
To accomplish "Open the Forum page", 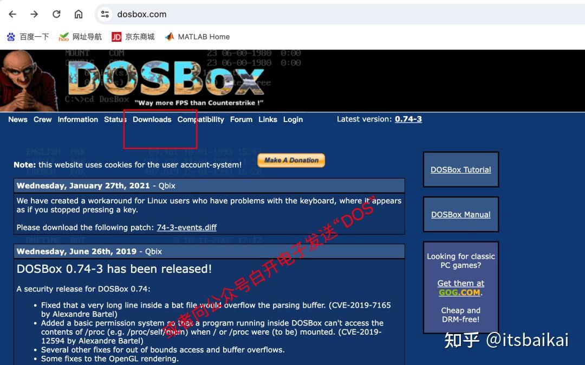I will [x=241, y=119].
